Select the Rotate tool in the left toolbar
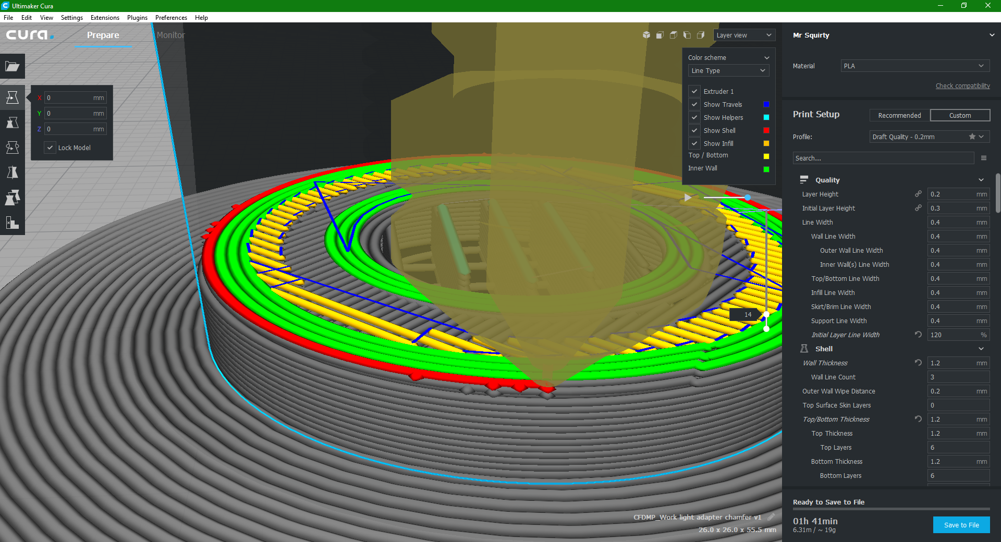Viewport: 1001px width, 542px height. click(x=13, y=147)
